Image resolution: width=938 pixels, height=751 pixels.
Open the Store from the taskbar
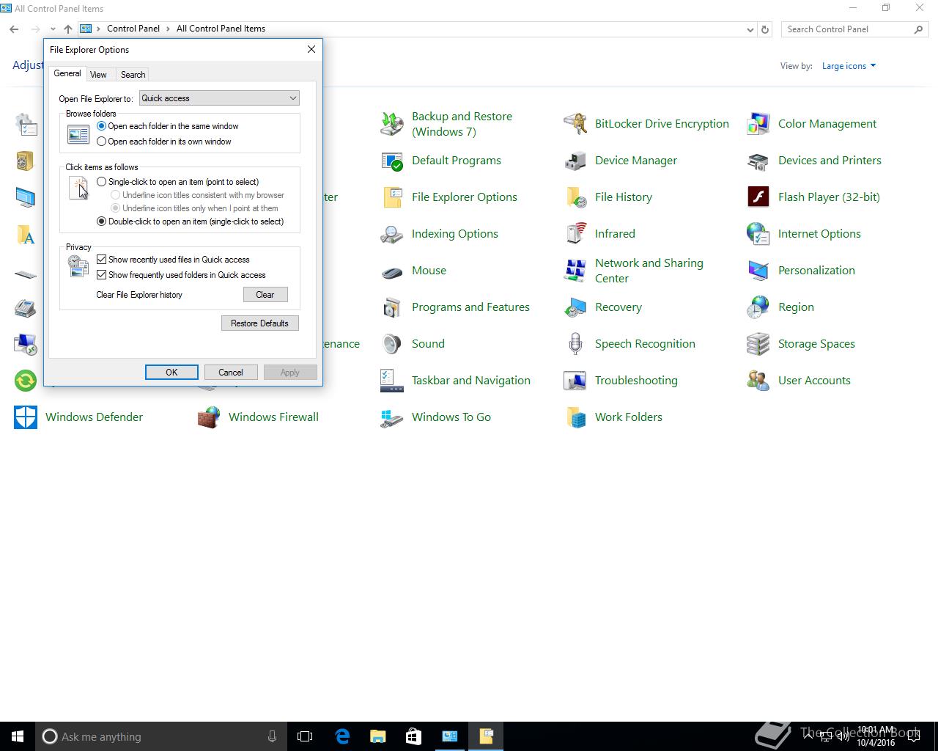pyautogui.click(x=413, y=736)
